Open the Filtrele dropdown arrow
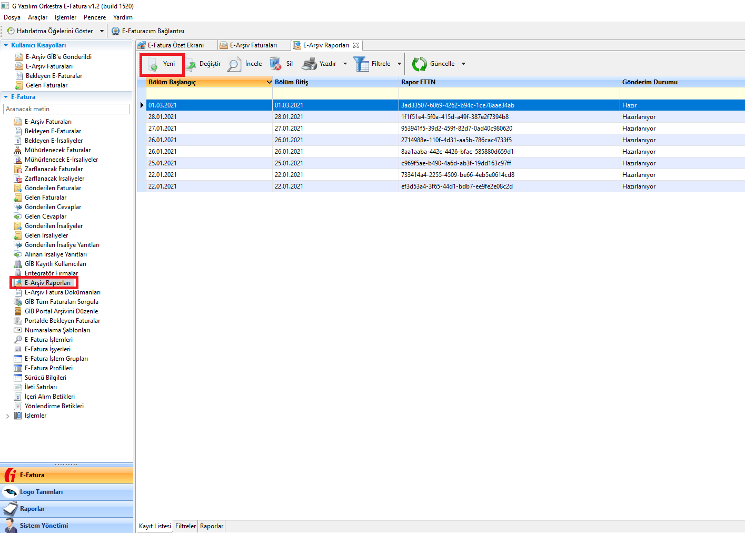745x533 pixels. [x=399, y=64]
